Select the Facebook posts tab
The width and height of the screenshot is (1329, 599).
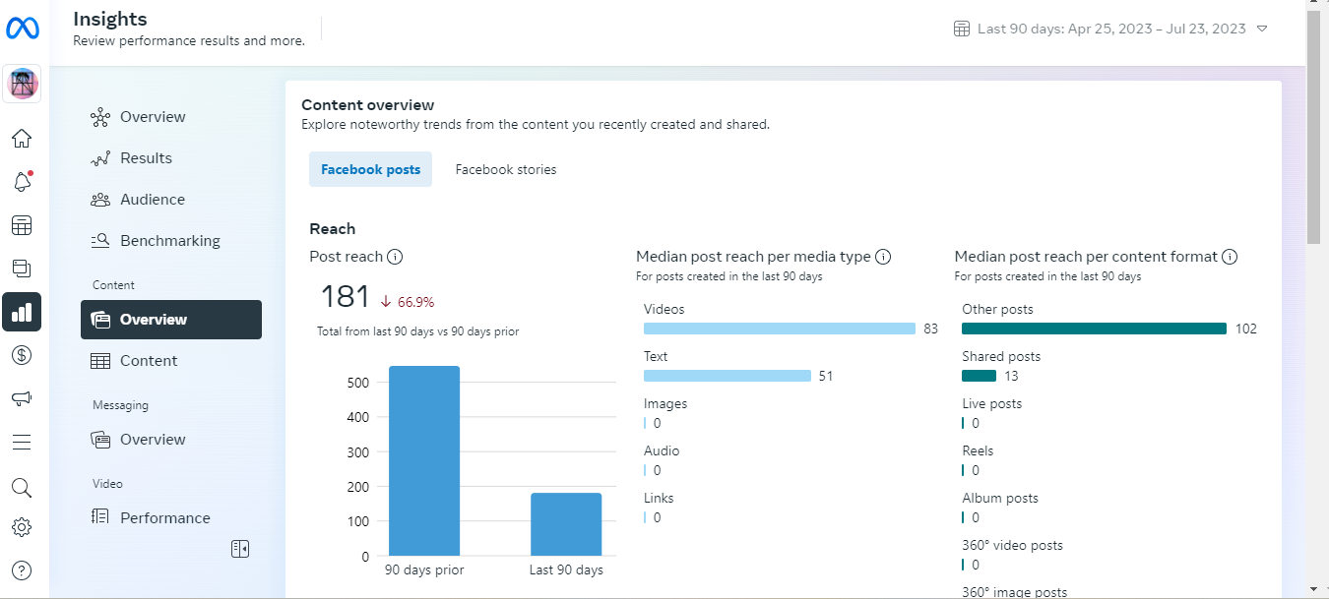click(x=370, y=170)
